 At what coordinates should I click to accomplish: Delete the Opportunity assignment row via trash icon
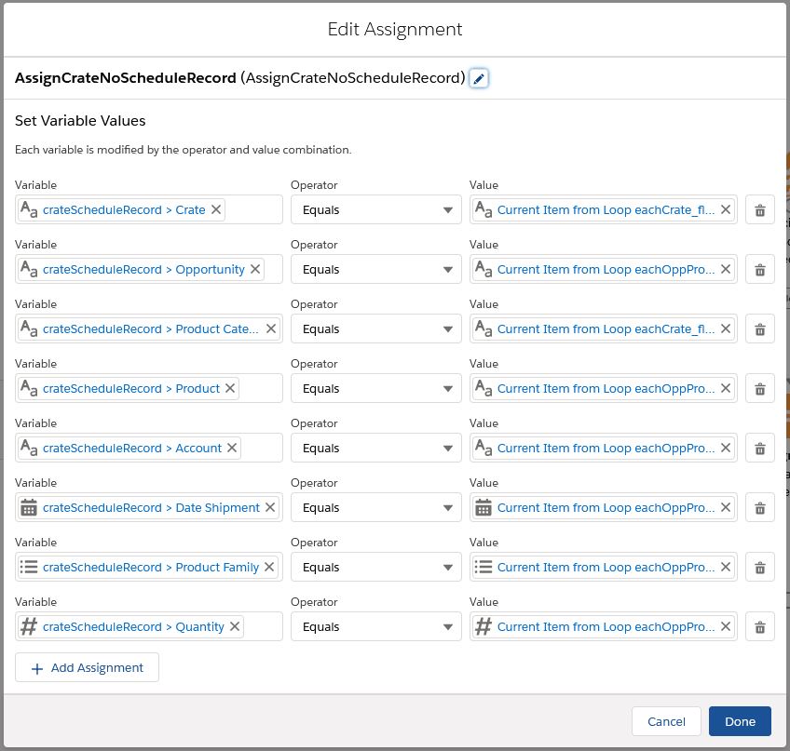pyautogui.click(x=759, y=270)
